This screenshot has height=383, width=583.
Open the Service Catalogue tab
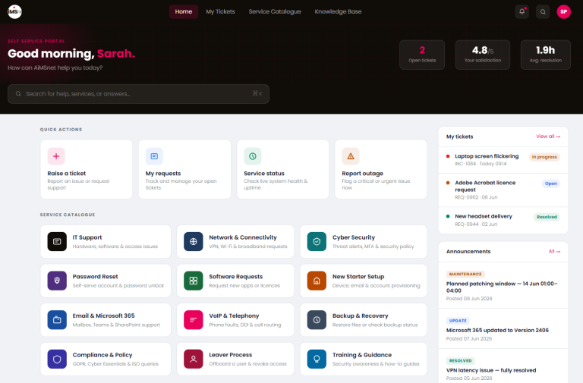[x=275, y=11]
